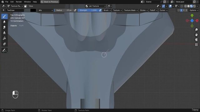Image resolution: width=200 pixels, height=112 pixels.
Task: Open the Jet-Texture slot dropdown
Action: 96,6
